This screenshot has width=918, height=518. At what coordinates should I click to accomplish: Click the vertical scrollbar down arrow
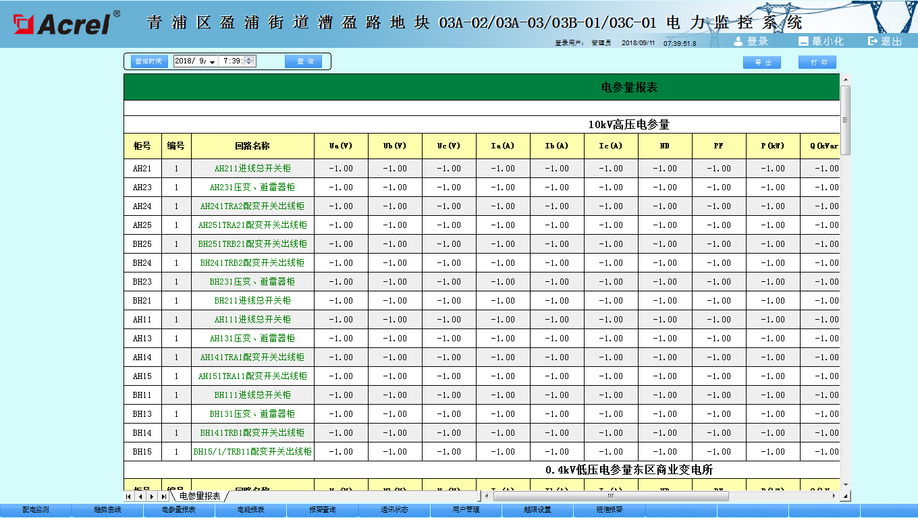(x=845, y=484)
